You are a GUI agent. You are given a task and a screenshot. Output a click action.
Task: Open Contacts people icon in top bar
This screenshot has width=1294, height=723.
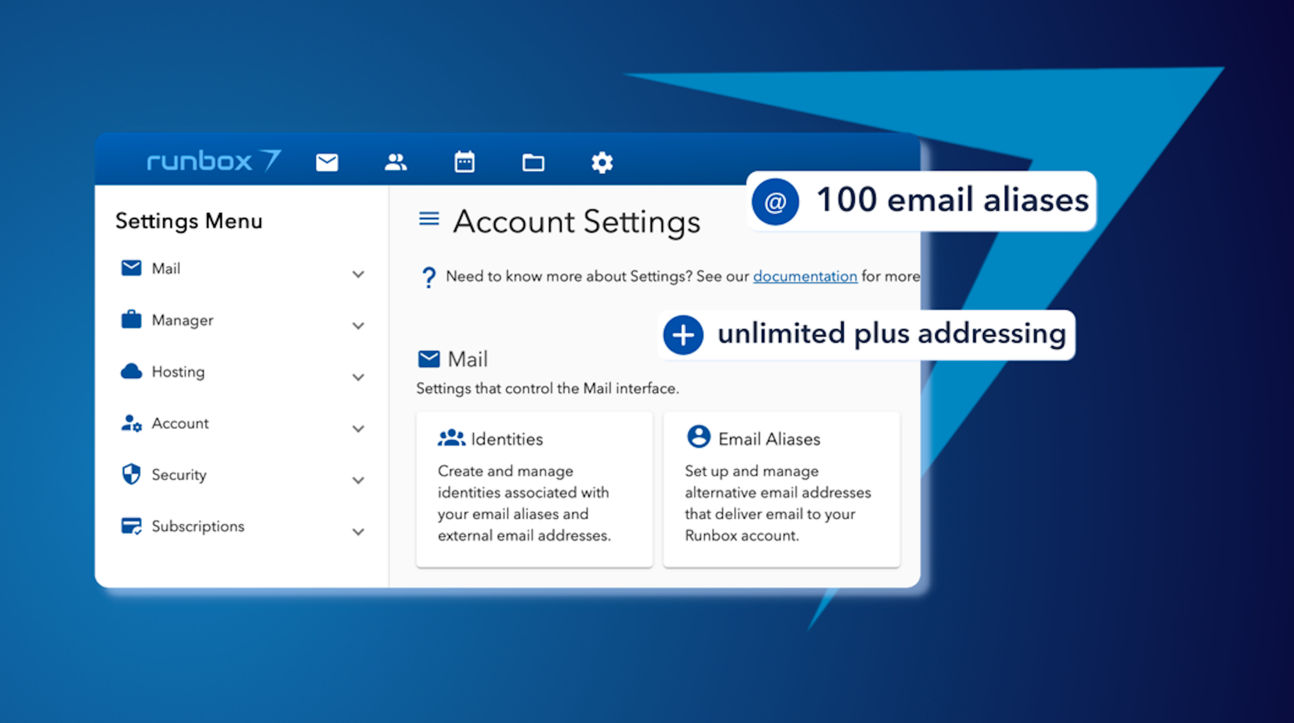point(395,163)
